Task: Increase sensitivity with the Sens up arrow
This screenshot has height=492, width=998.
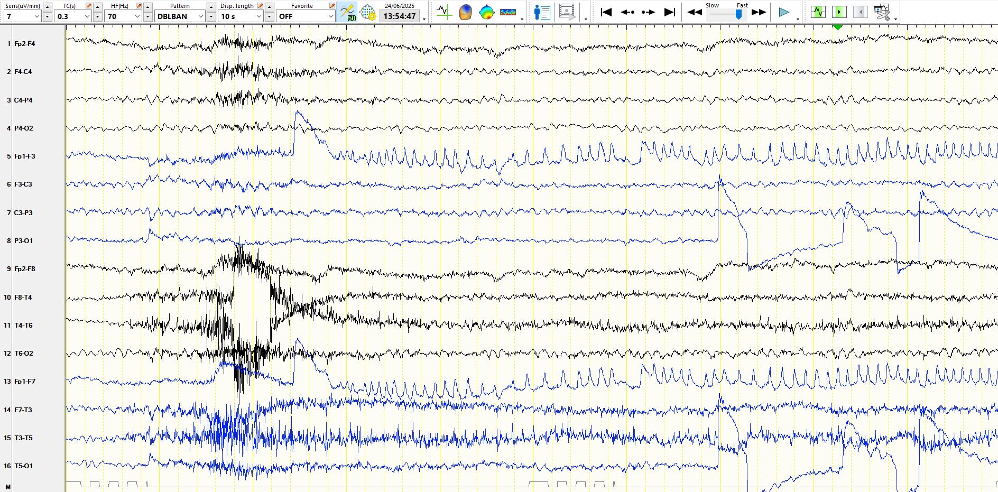Action: coord(47,7)
